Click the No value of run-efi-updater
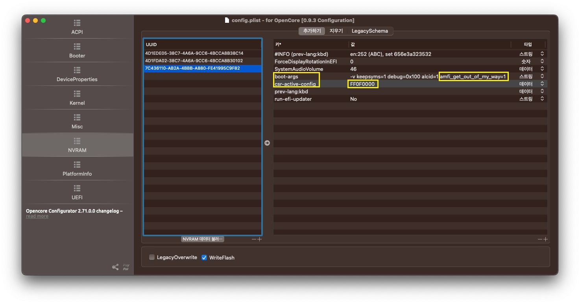The height and width of the screenshot is (304, 580). pyautogui.click(x=353, y=99)
